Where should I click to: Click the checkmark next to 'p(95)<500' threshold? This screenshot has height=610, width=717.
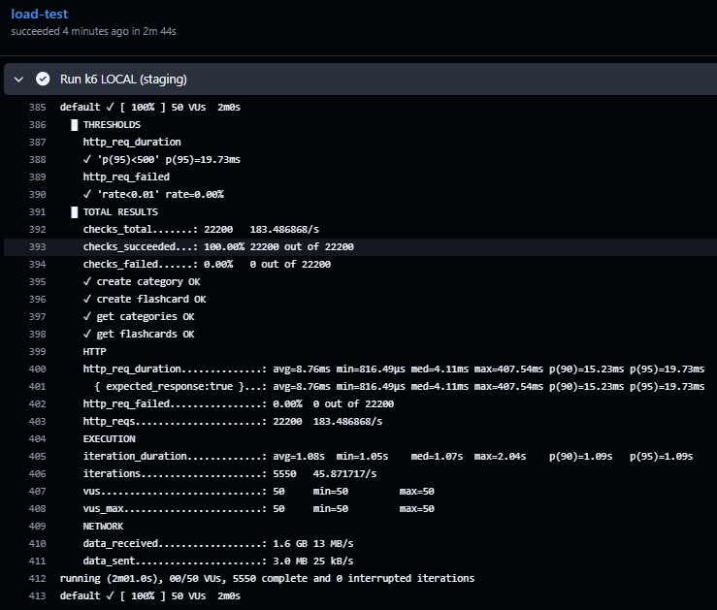87,159
